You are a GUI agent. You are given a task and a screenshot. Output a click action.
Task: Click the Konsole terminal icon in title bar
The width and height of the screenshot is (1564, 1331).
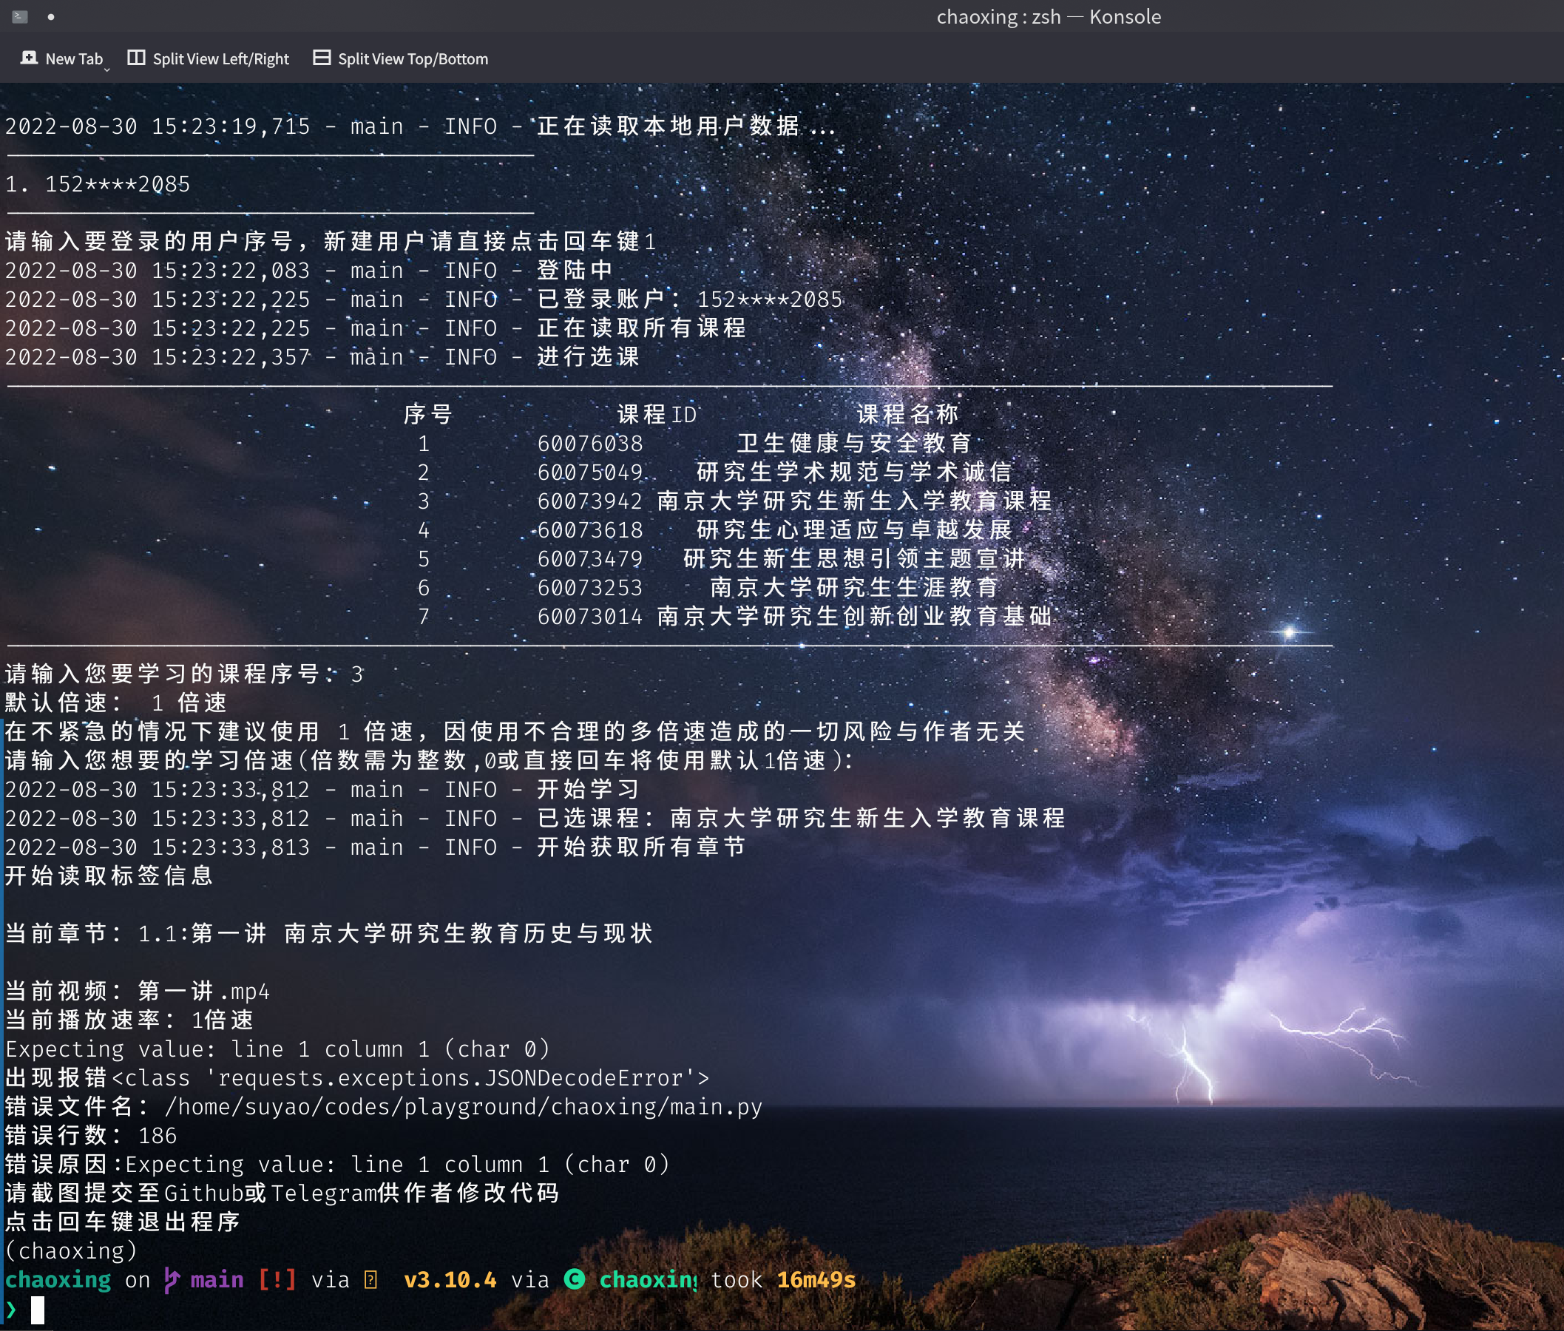click(x=21, y=16)
